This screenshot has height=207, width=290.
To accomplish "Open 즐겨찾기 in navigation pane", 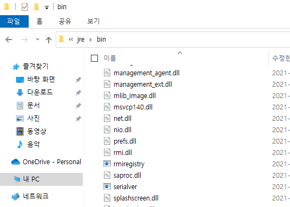I will [x=36, y=66].
